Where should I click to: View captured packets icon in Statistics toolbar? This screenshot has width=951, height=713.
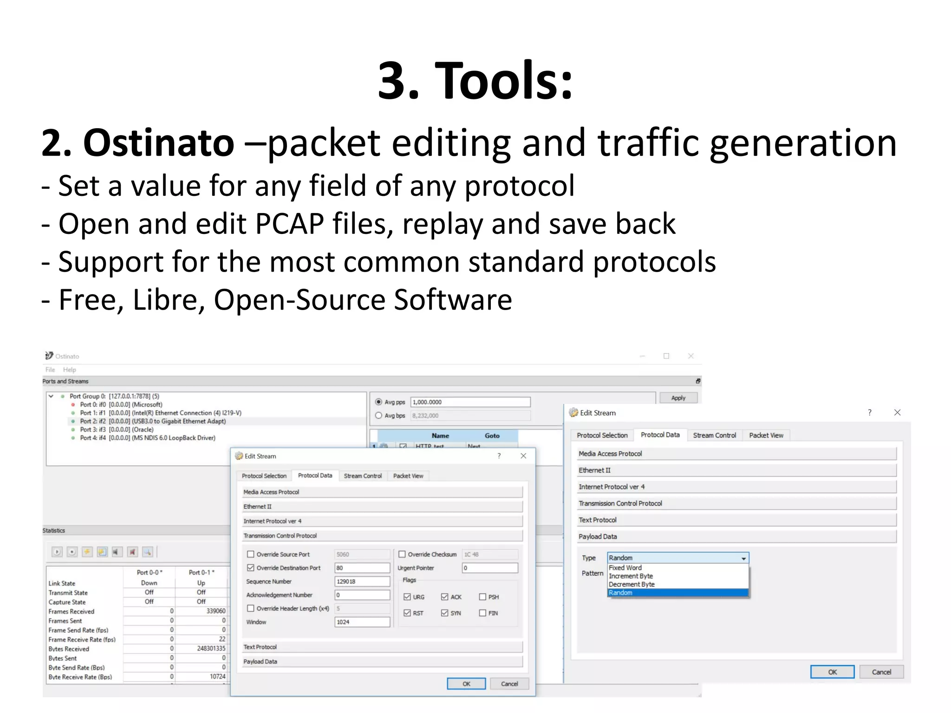click(x=147, y=552)
